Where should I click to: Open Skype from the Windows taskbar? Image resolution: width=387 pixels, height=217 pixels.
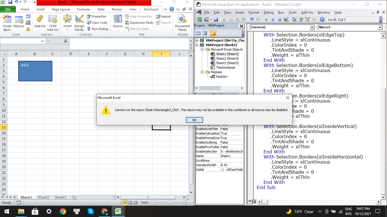tap(91, 211)
